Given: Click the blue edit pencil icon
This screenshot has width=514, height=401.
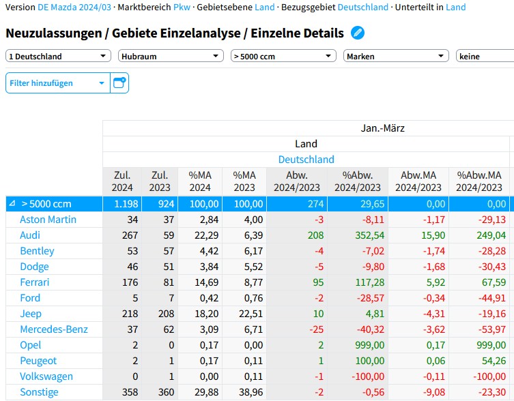Looking at the screenshot, I should [358, 33].
